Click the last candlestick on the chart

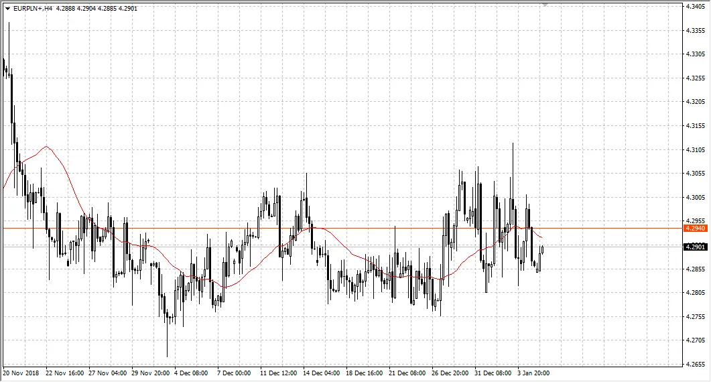click(x=542, y=249)
